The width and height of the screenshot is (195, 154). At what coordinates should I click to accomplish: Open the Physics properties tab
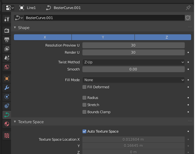(7, 97)
